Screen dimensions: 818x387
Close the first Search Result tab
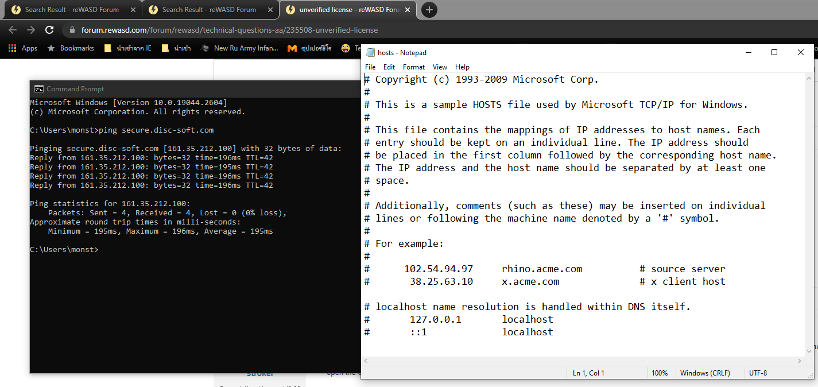[132, 10]
